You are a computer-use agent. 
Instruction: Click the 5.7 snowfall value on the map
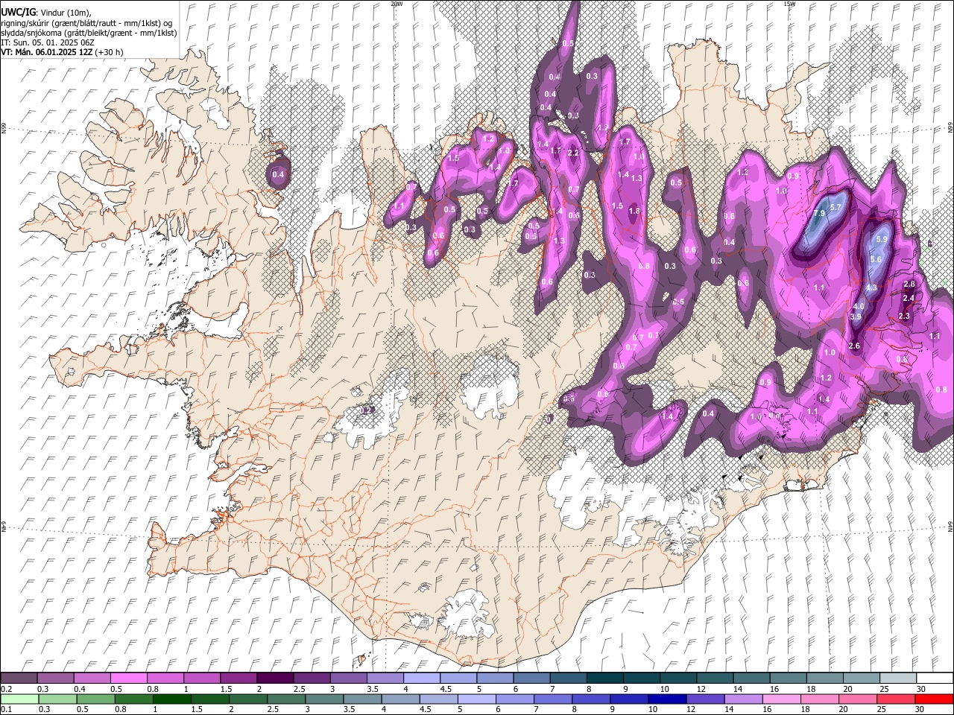835,207
